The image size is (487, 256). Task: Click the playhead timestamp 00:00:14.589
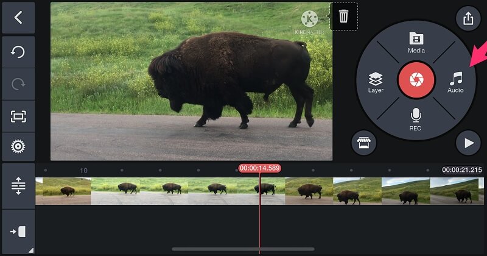[259, 168]
